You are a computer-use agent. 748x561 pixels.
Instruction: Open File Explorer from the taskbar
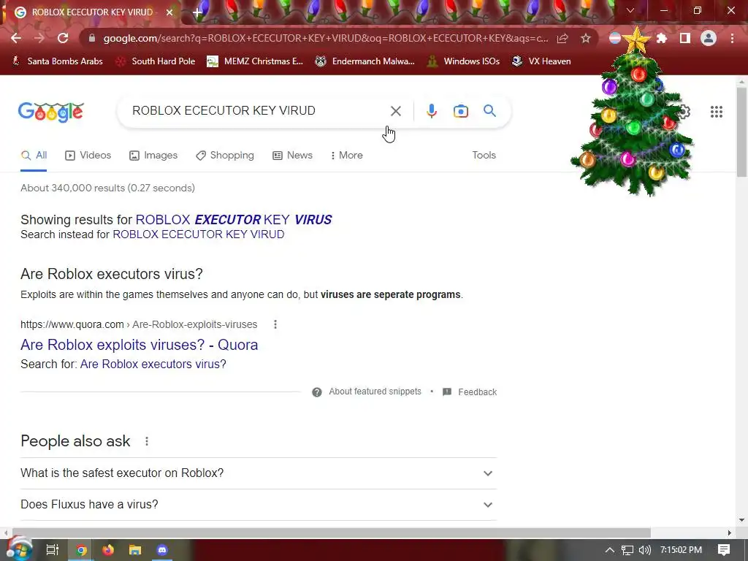coord(135,550)
